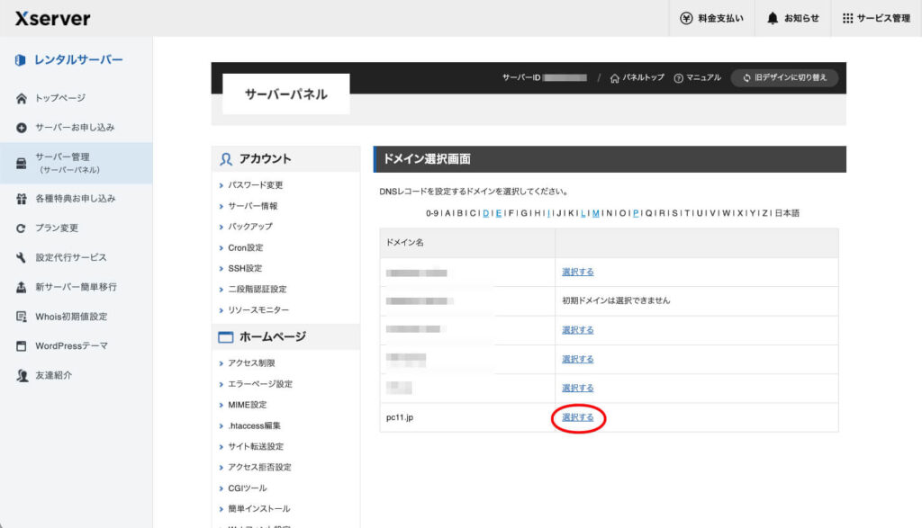Open エラーページ設定 link
This screenshot has height=528, width=922.
(x=260, y=384)
